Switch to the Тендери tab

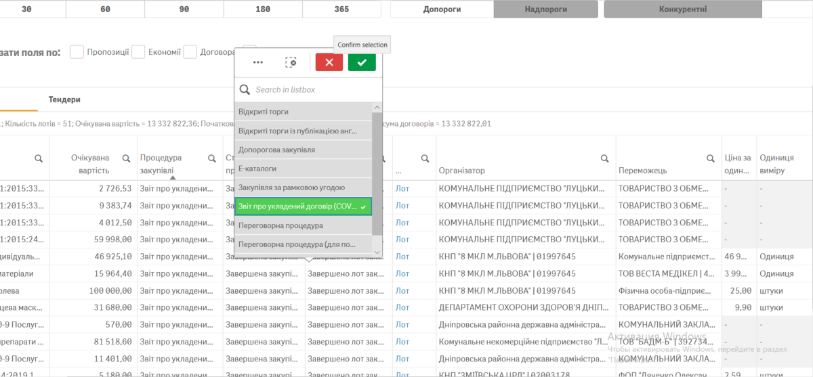tap(64, 99)
